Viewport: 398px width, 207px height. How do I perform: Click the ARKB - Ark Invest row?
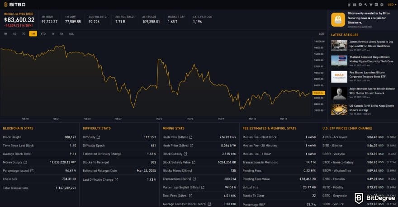click(359, 137)
